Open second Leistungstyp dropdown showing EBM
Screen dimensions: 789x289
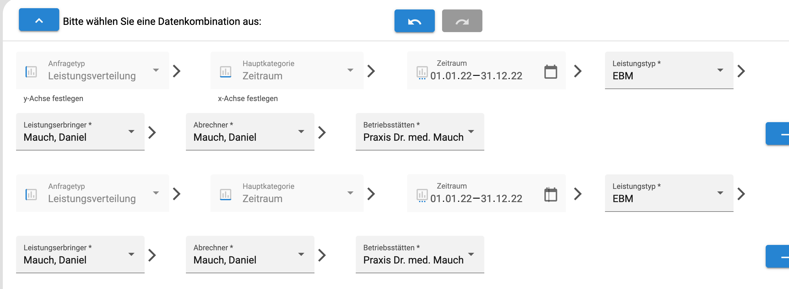(669, 193)
